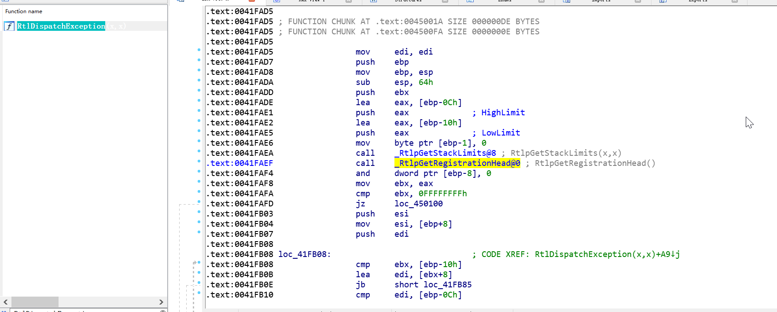Viewport: 777px width, 312px height.
Task: Click the function icon beside RtlDispatchException
Action: pos(9,26)
